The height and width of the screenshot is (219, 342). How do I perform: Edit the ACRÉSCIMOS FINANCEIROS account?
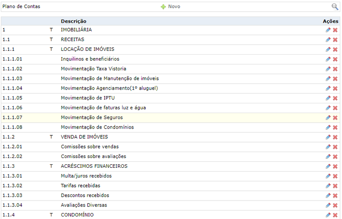(x=328, y=166)
